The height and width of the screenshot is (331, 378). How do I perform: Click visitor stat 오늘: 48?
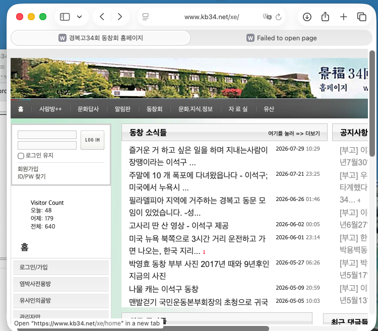(x=41, y=210)
